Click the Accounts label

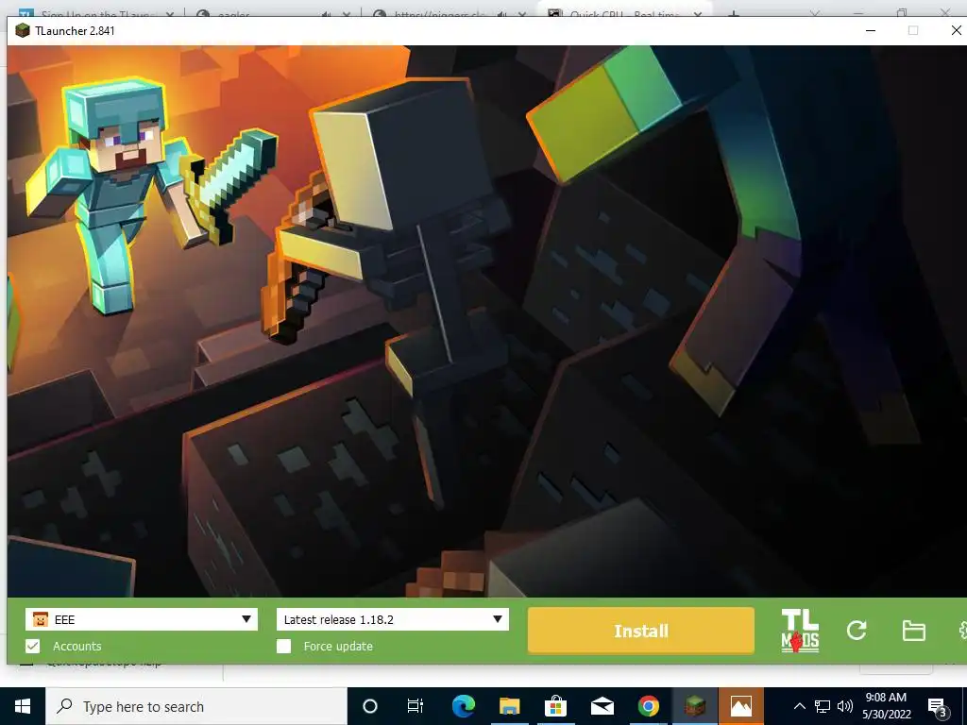(77, 646)
